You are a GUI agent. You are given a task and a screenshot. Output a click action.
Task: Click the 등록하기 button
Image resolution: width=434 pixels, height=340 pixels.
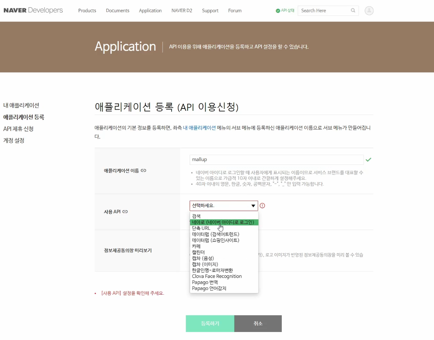click(x=210, y=323)
